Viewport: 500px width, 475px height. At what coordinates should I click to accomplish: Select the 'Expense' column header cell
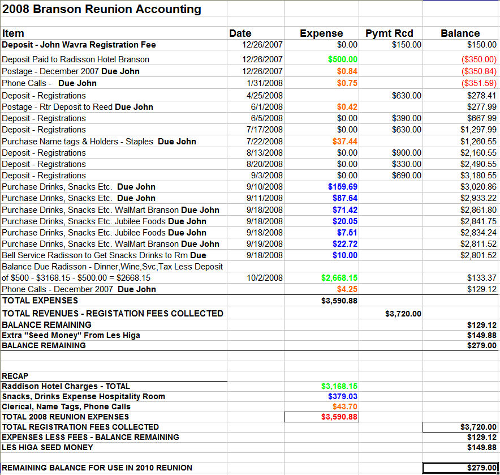click(x=321, y=33)
